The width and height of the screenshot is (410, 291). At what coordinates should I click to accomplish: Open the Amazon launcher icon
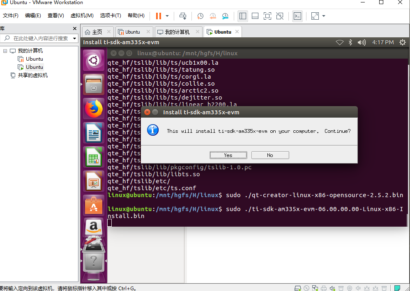click(94, 227)
